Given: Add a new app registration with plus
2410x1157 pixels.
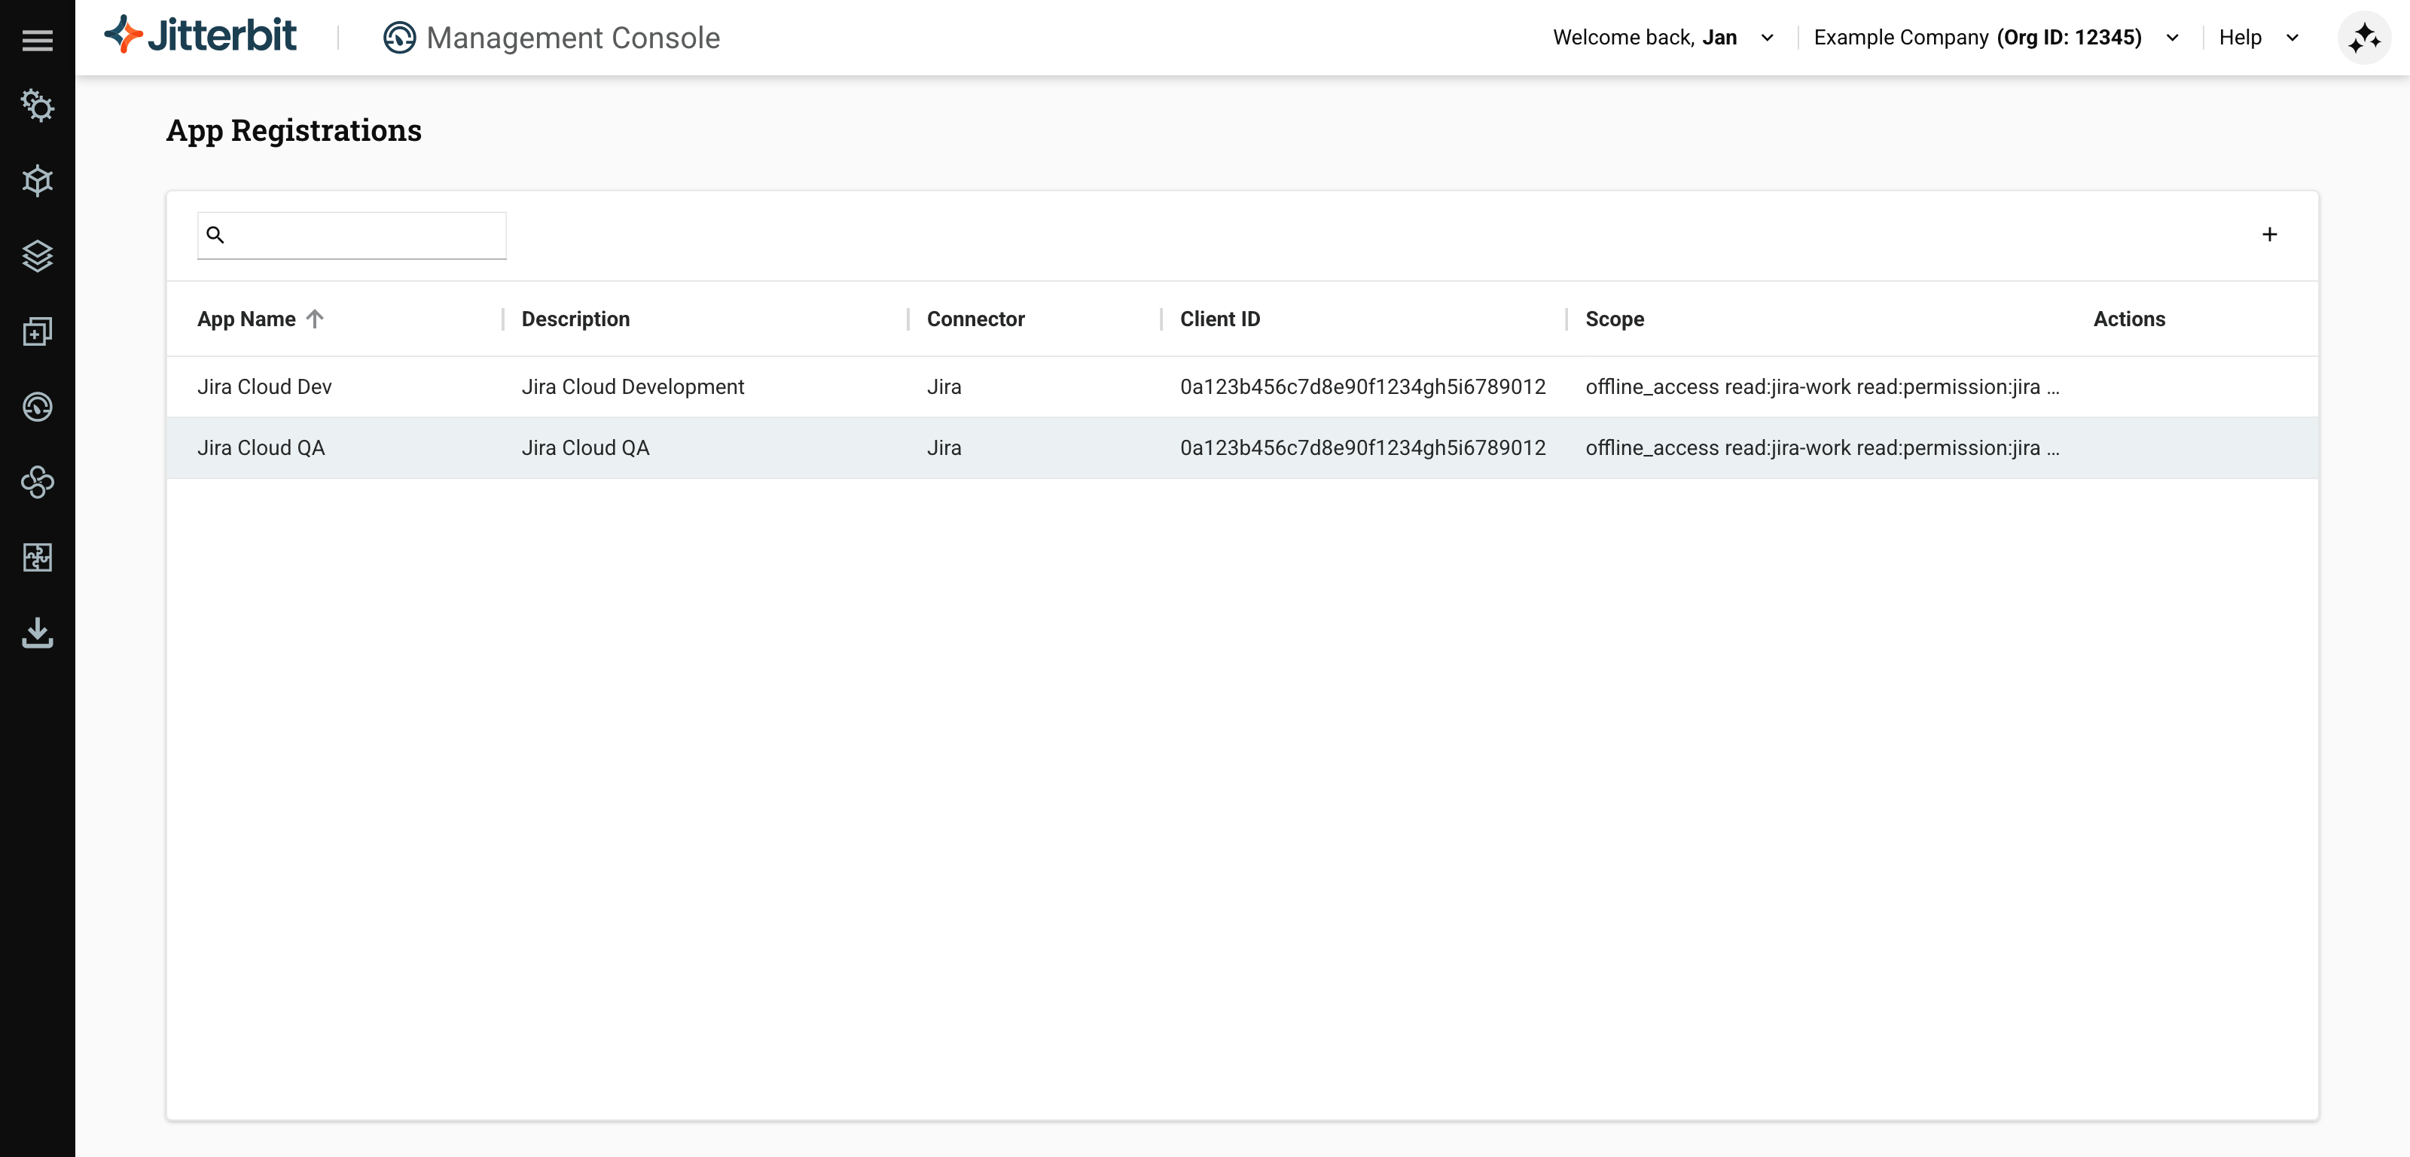Looking at the screenshot, I should (x=2268, y=234).
